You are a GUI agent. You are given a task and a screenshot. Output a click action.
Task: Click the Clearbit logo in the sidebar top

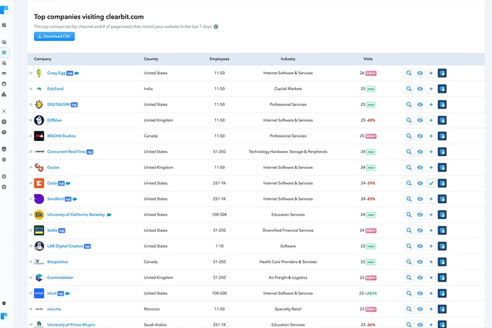tap(4, 10)
